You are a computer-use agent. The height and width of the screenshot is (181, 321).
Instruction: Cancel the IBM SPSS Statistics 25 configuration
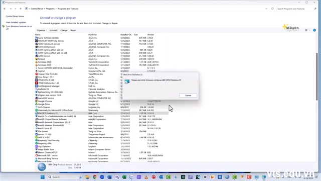click(188, 96)
